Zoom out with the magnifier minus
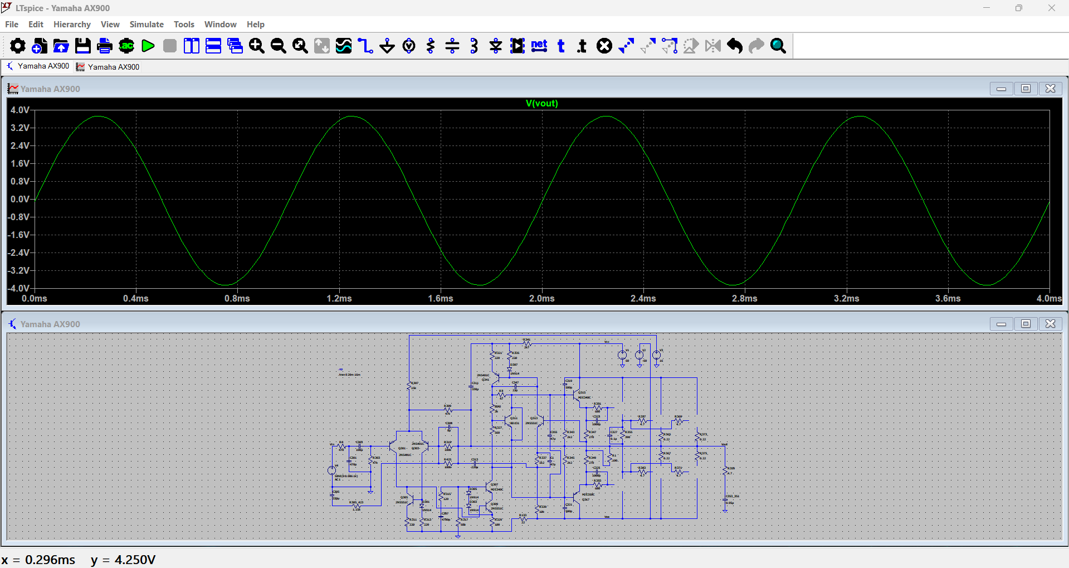Image resolution: width=1069 pixels, height=568 pixels. 279,46
